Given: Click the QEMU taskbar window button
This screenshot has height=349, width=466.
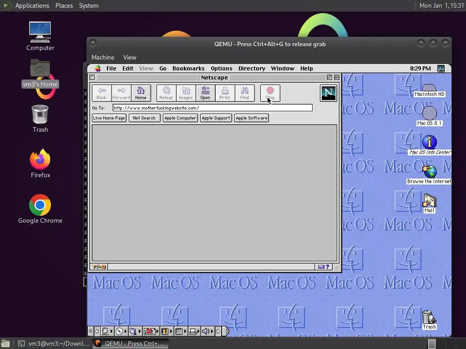Looking at the screenshot, I should (130, 344).
